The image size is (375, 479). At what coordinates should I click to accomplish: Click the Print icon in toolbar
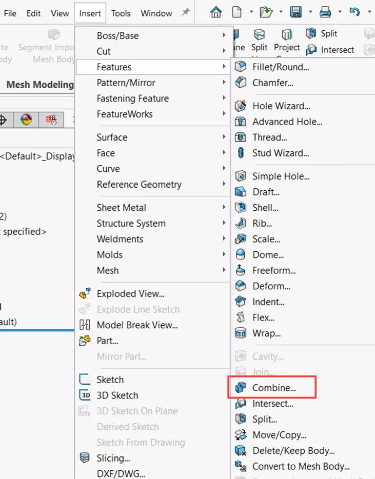tap(325, 12)
